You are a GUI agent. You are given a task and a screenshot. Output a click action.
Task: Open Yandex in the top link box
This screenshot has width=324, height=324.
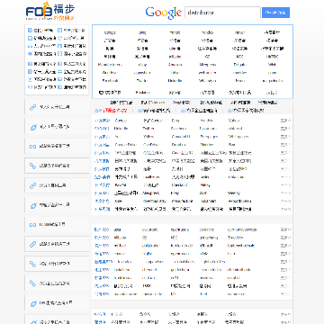coord(207,32)
